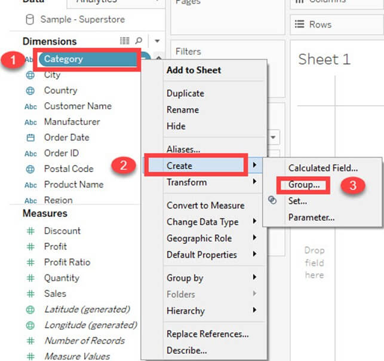Open the Dimensions panel dropdown arrow
The height and width of the screenshot is (361, 384).
[156, 41]
